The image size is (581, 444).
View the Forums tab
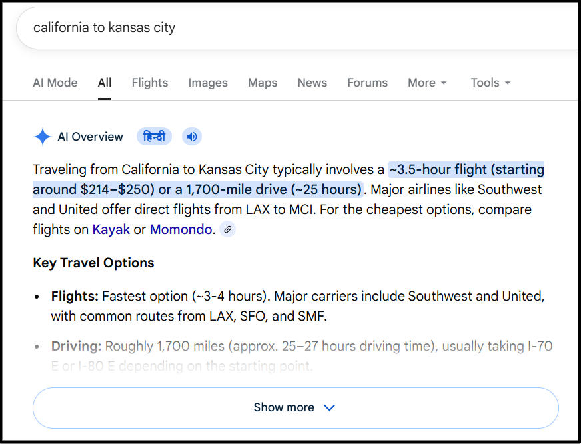(367, 83)
